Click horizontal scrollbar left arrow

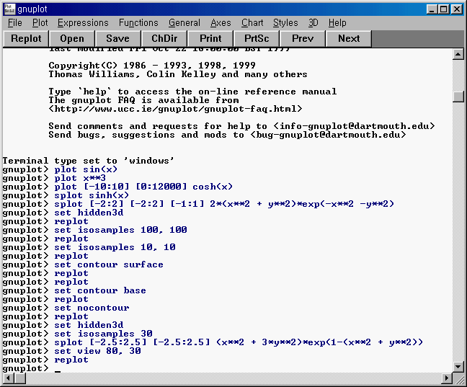[9, 378]
